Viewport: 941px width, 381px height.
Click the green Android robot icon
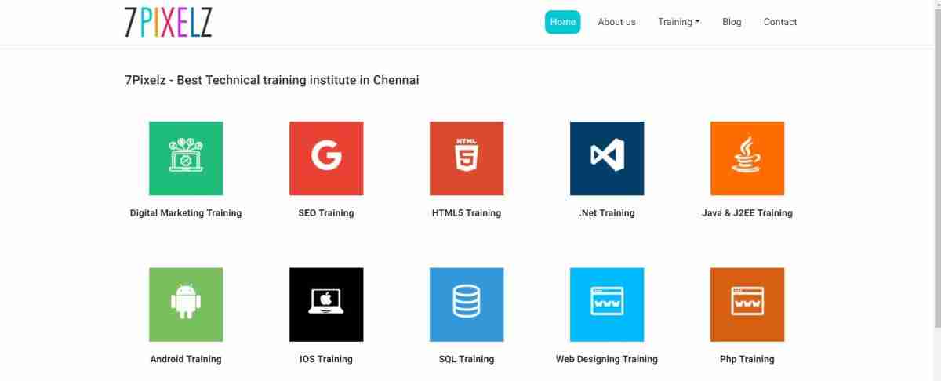tap(186, 305)
